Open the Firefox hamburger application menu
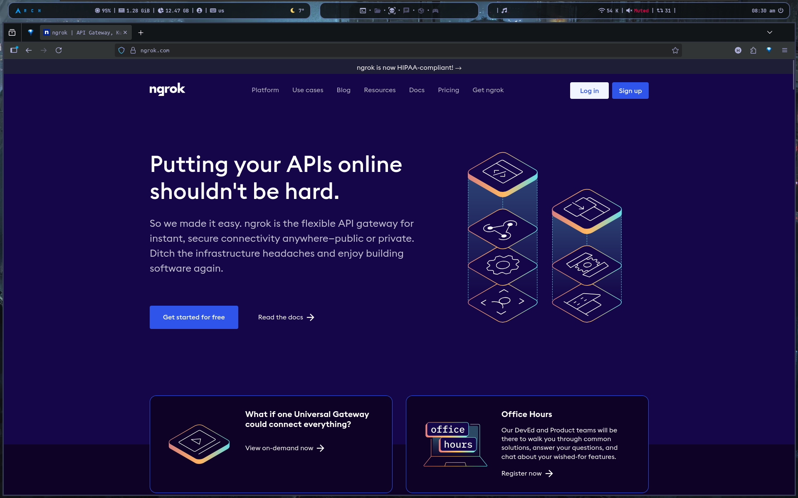Image resolution: width=798 pixels, height=498 pixels. click(x=785, y=50)
